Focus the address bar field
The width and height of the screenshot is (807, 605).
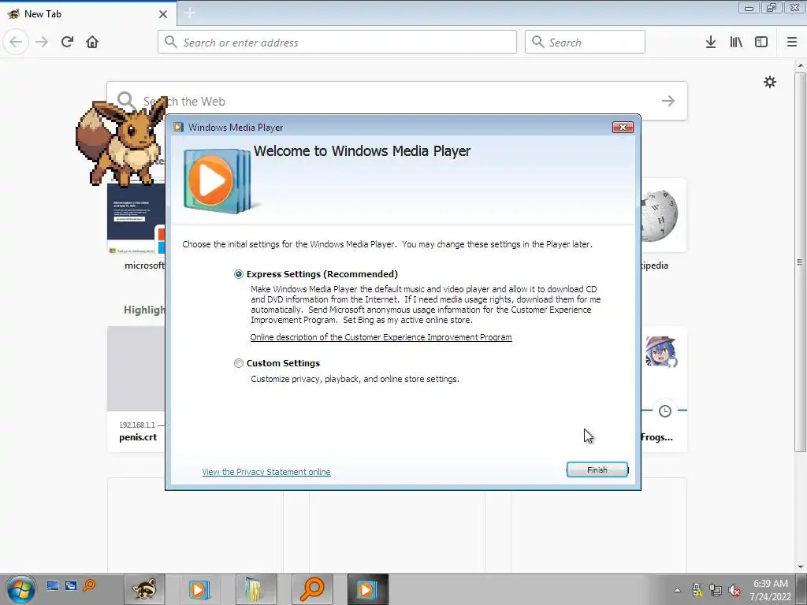(337, 43)
